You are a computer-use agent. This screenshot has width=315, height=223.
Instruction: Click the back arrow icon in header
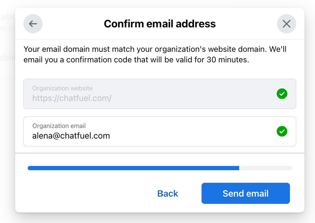click(33, 24)
